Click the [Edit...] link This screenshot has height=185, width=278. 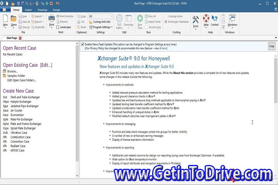[46, 65]
